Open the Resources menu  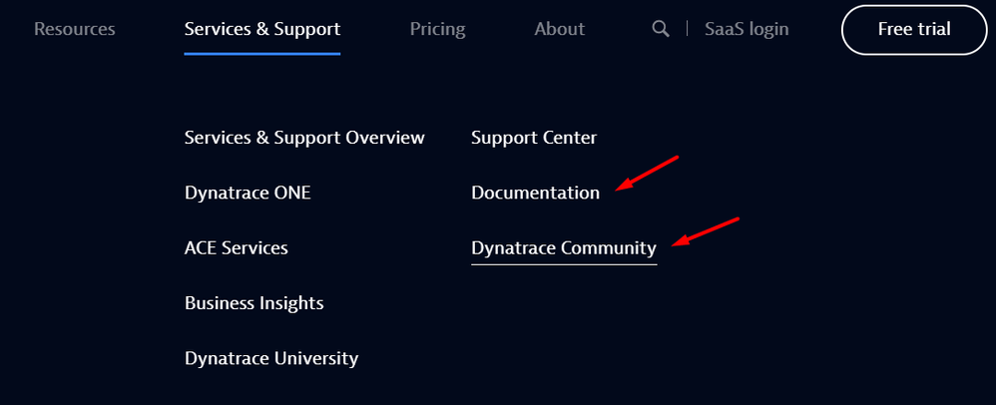75,29
